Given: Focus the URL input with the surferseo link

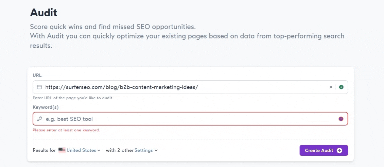Looking at the screenshot, I should [184, 87].
